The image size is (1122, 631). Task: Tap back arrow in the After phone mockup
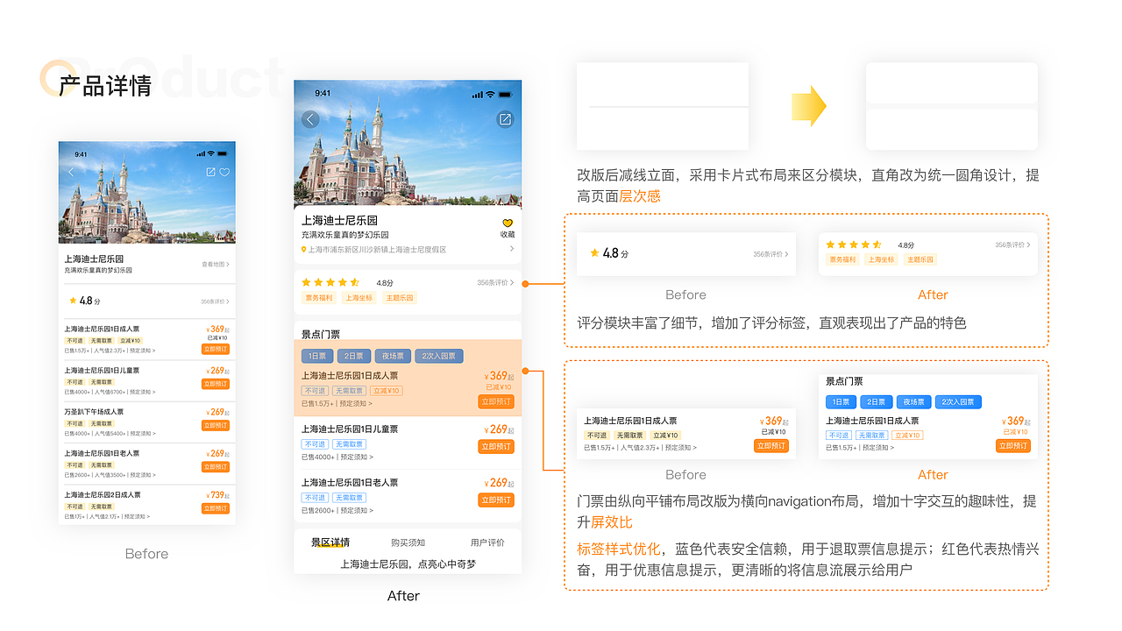[x=310, y=119]
